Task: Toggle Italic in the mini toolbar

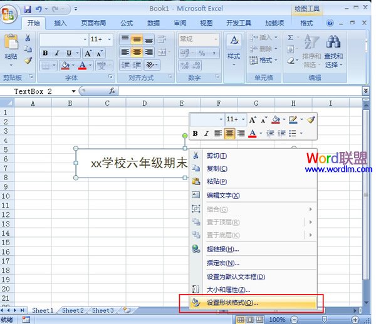Action: click(x=206, y=133)
